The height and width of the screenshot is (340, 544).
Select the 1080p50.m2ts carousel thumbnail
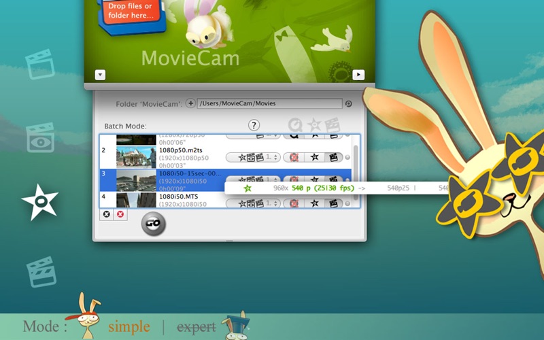[136, 157]
